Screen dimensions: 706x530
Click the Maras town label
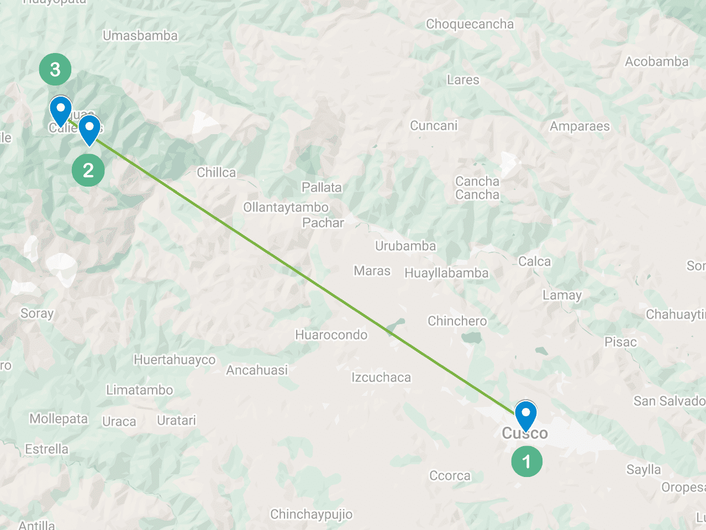pyautogui.click(x=372, y=271)
